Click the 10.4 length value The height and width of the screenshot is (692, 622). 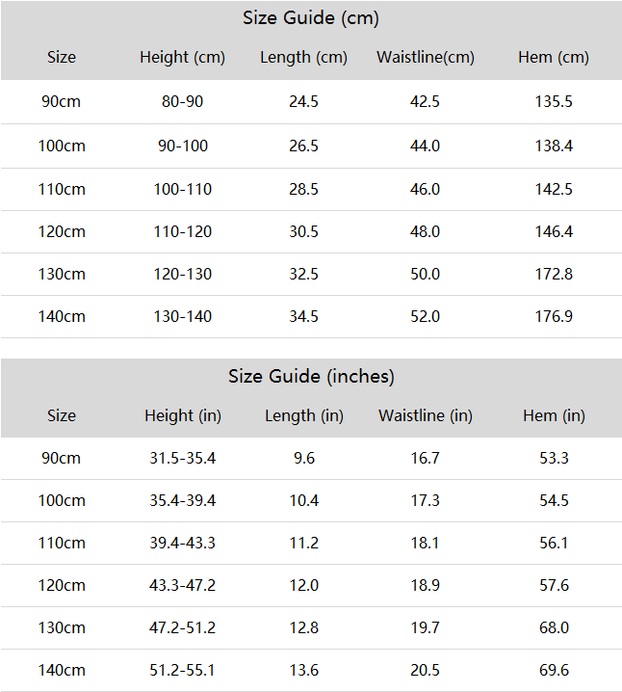click(x=303, y=500)
